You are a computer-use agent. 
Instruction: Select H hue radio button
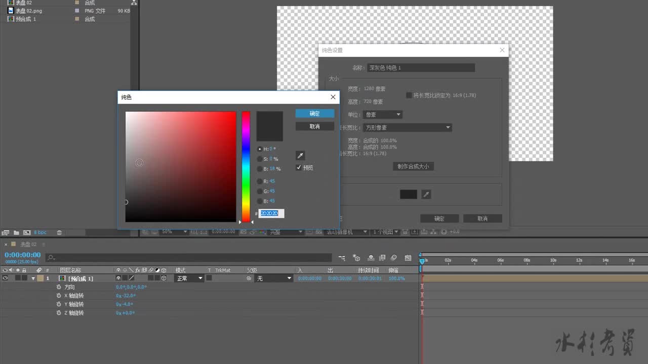[x=260, y=149]
